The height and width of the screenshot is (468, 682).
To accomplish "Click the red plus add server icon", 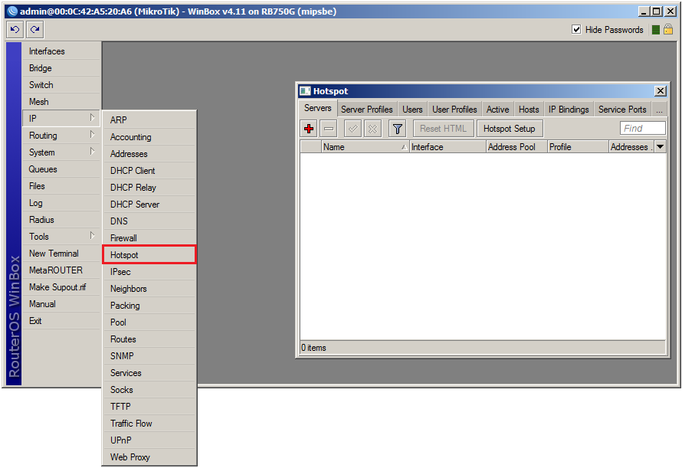I will [x=310, y=129].
